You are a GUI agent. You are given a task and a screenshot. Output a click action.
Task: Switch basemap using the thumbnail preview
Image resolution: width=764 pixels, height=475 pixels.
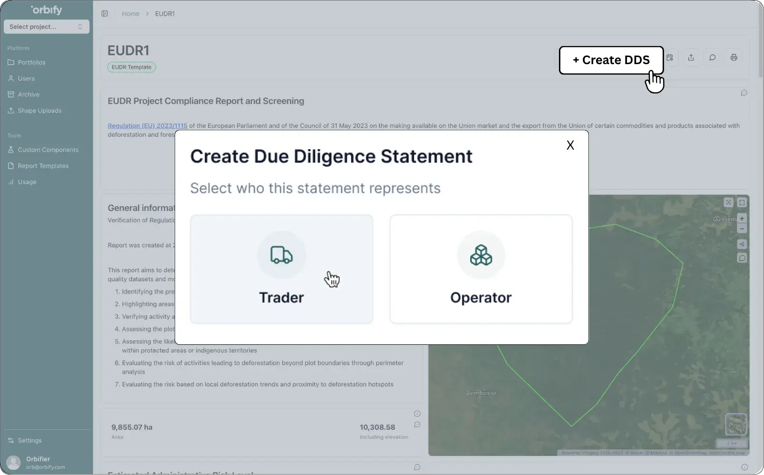point(736,424)
